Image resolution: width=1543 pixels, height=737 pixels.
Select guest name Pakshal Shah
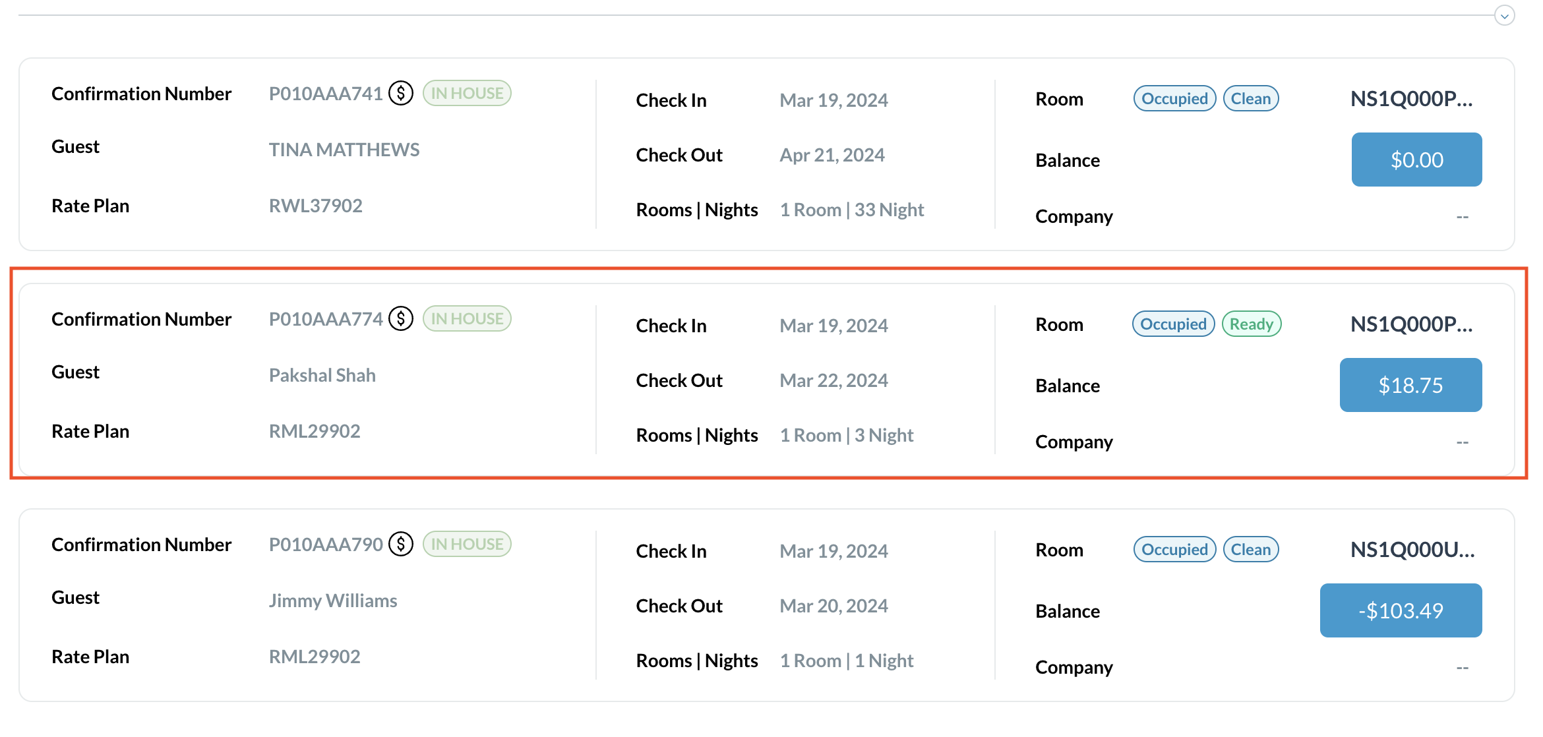[x=322, y=375]
